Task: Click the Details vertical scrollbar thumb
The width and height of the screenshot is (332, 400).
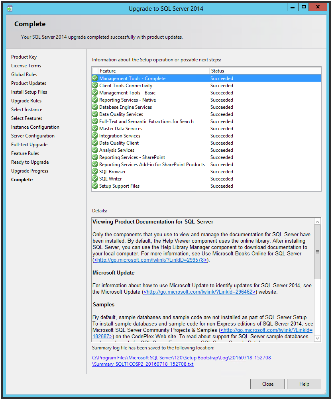Action: pos(318,252)
